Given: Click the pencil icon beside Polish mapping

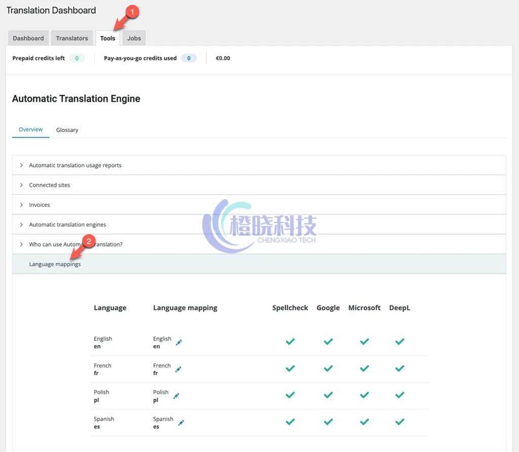Looking at the screenshot, I should (x=176, y=396).
